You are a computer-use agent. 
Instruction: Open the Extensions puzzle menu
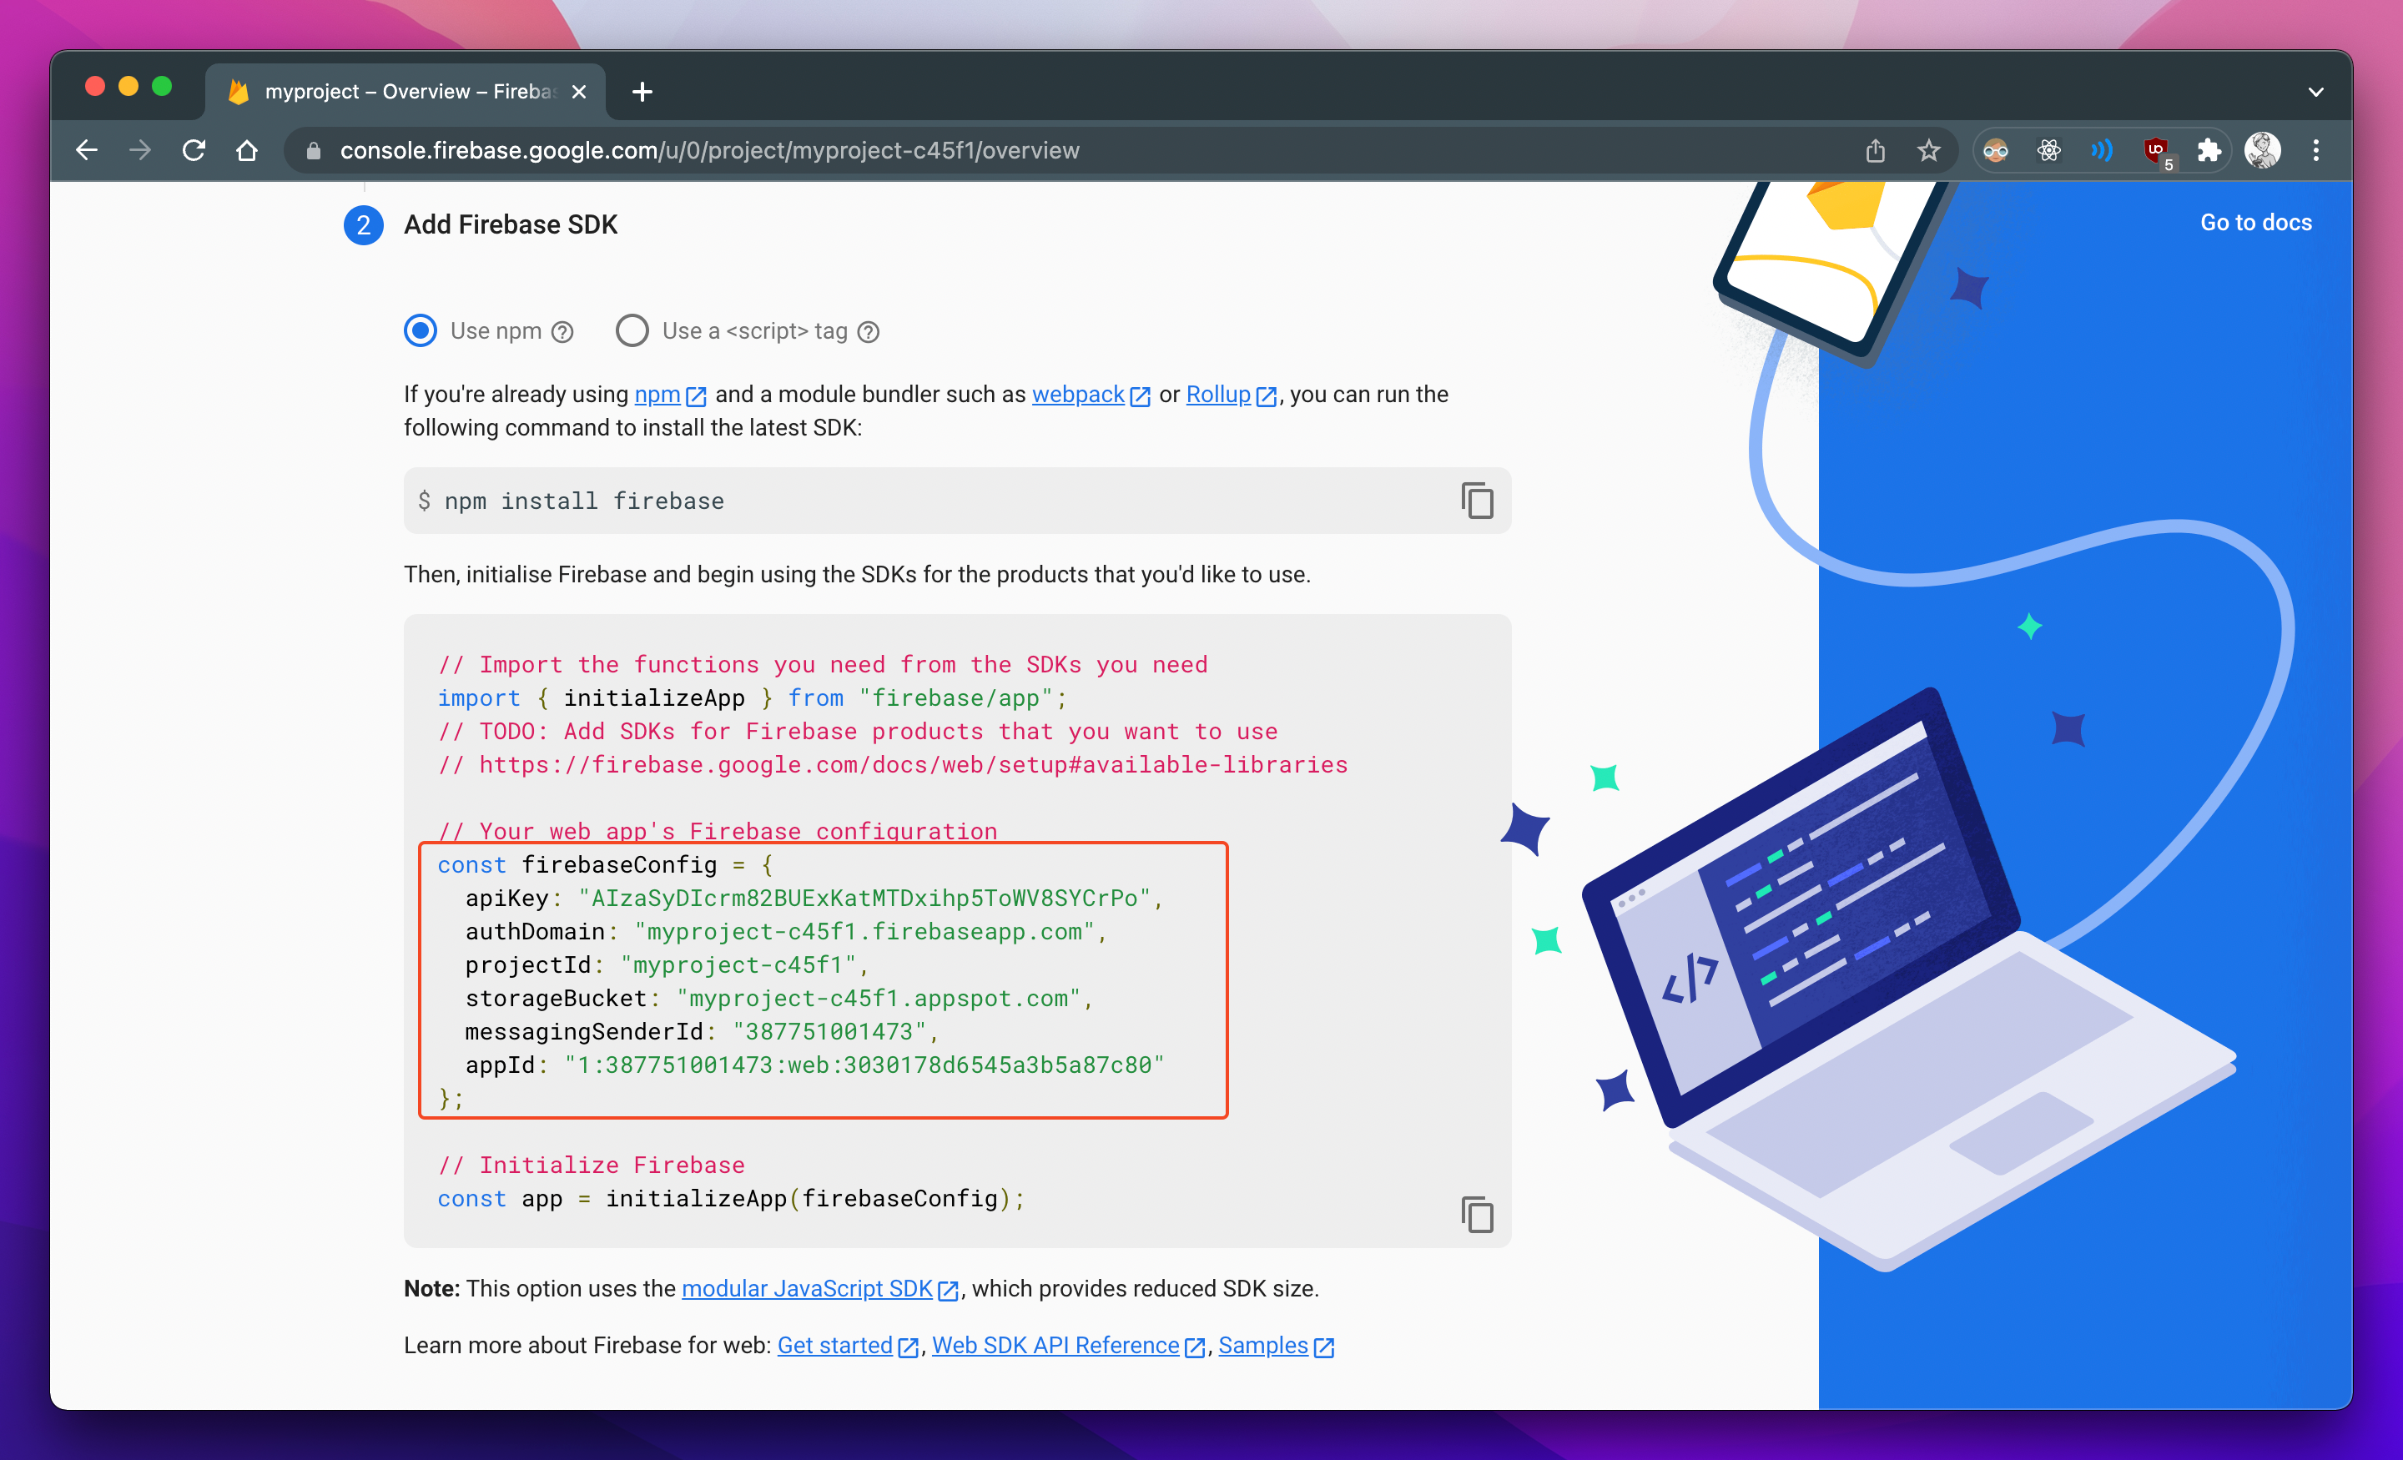click(2208, 150)
